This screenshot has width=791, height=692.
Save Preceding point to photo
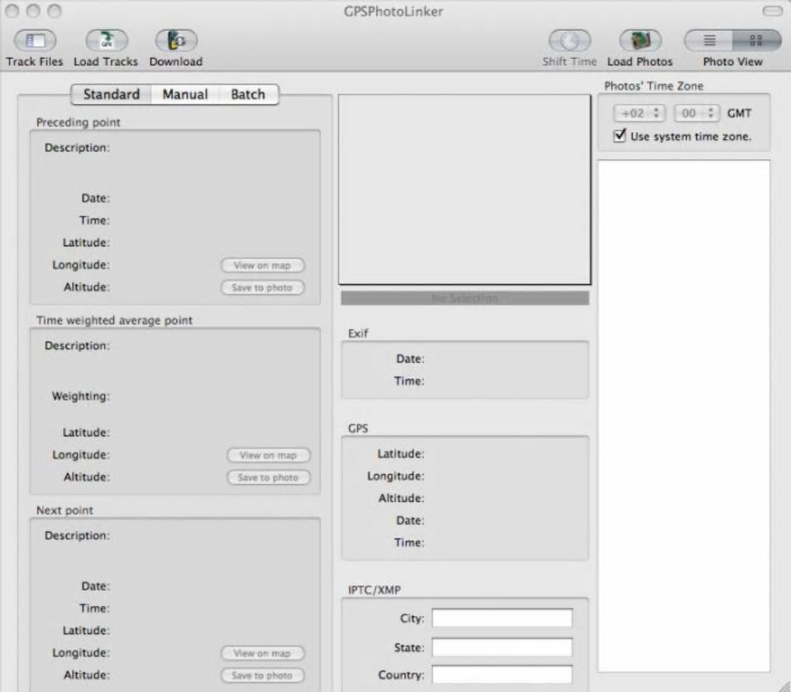pos(262,288)
